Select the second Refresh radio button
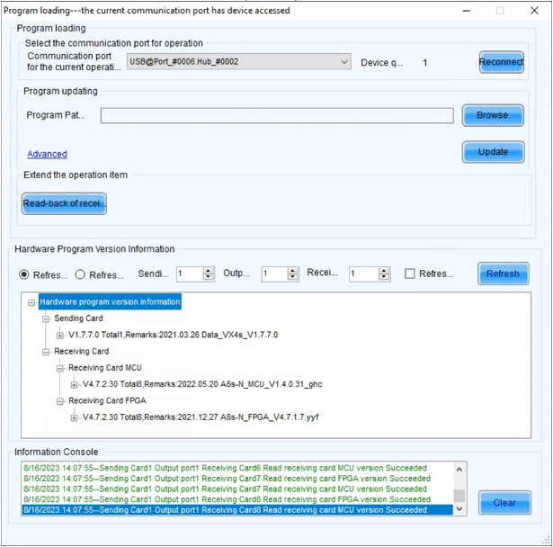 (80, 274)
